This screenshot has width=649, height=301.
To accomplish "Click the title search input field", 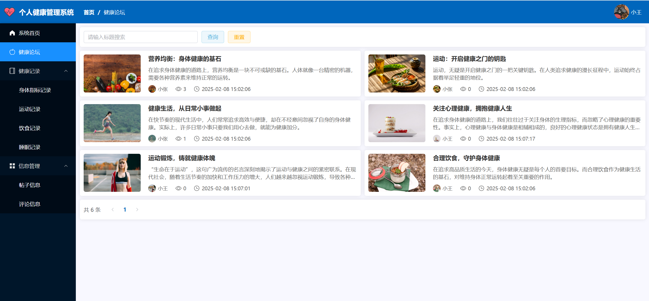I will pyautogui.click(x=140, y=37).
